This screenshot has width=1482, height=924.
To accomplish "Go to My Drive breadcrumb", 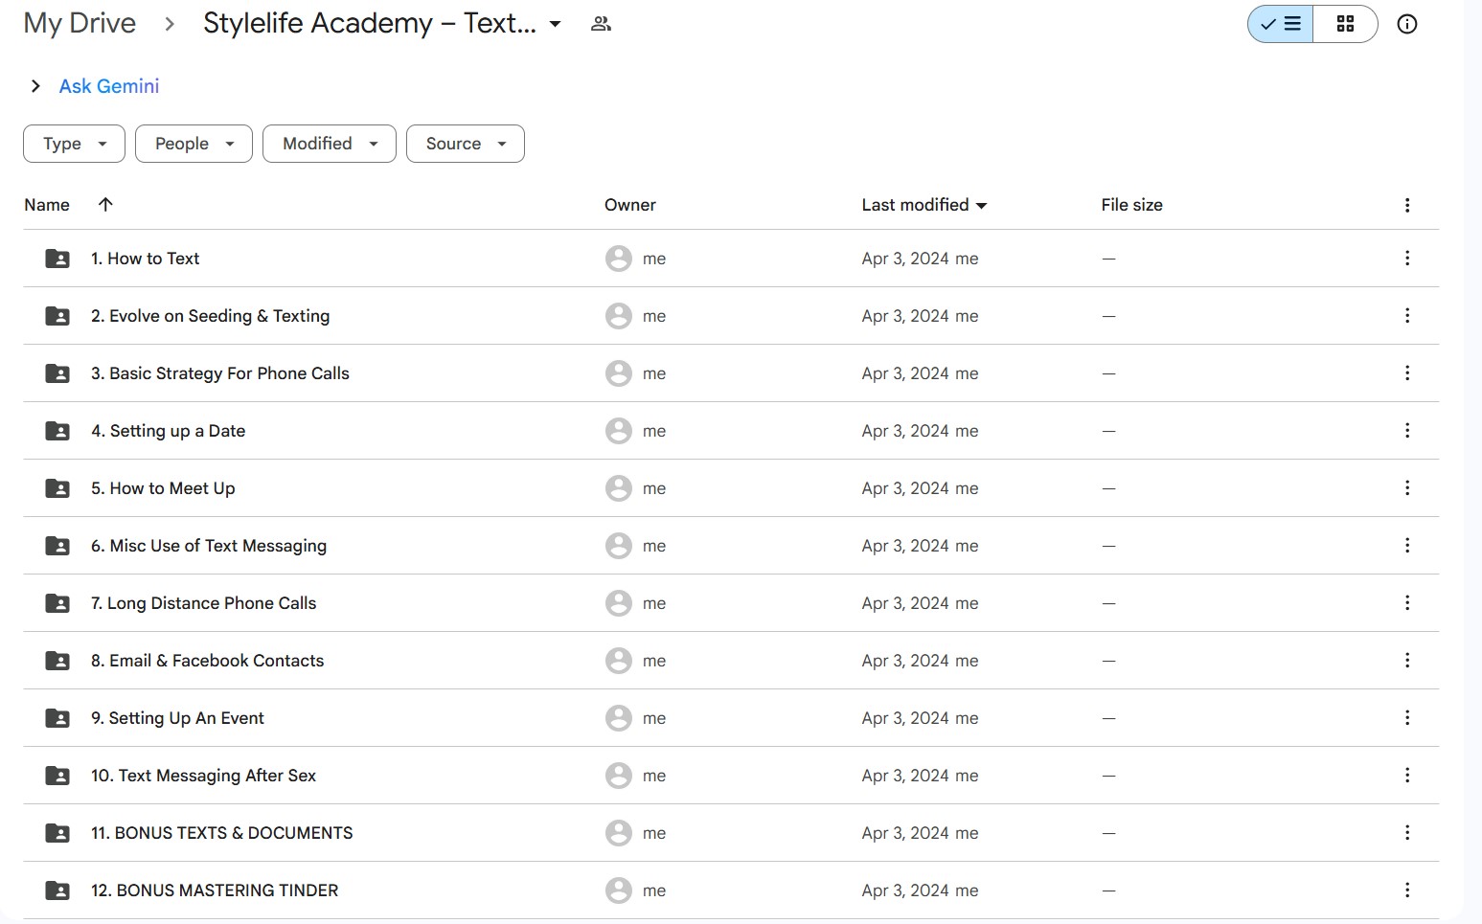I will pos(80,23).
